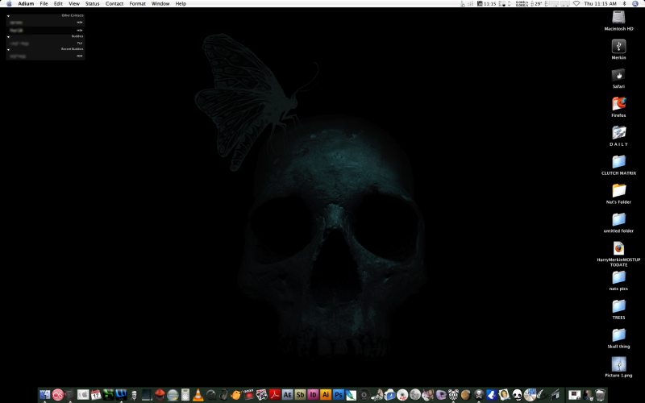
Task: Launch InDesign (Id) from the dock
Action: 313,395
